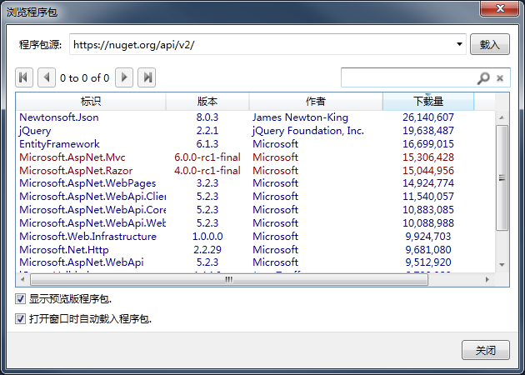This screenshot has height=375, width=525.
Task: Click download count 10,088,988
Action: click(428, 223)
